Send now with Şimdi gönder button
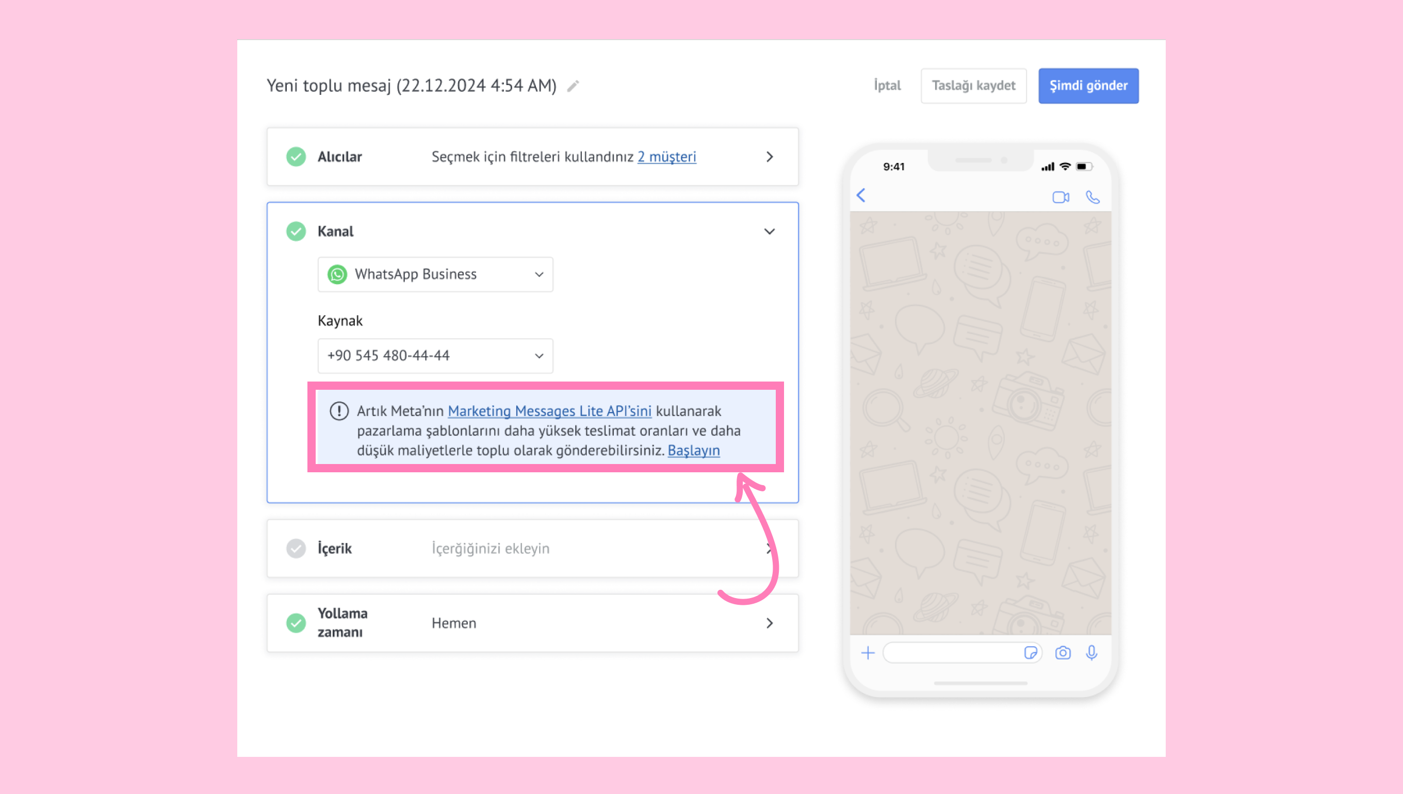The height and width of the screenshot is (794, 1403). [x=1088, y=86]
